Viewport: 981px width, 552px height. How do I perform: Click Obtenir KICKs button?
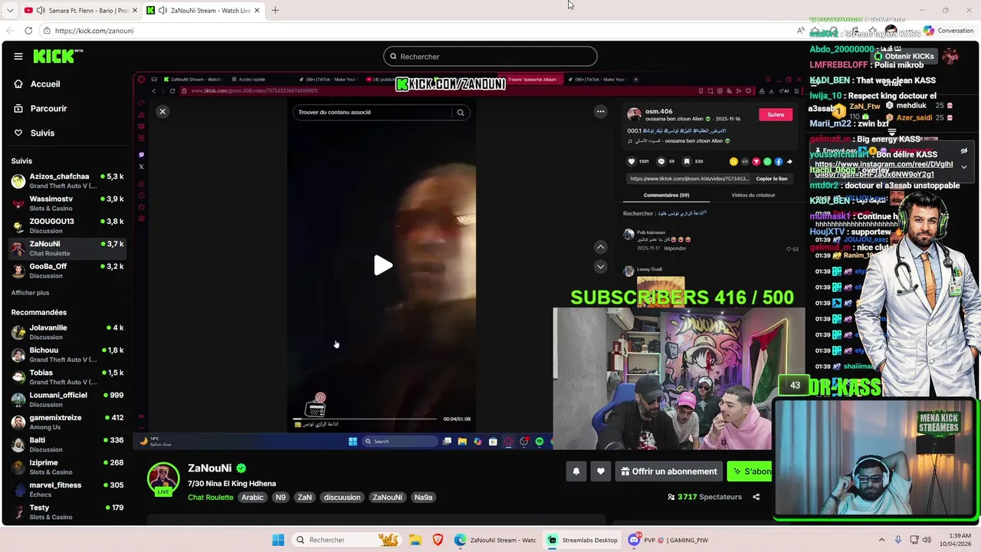point(904,56)
